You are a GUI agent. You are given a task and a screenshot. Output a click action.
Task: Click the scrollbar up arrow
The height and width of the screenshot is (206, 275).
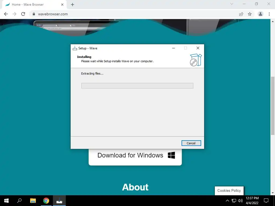(x=273, y=21)
